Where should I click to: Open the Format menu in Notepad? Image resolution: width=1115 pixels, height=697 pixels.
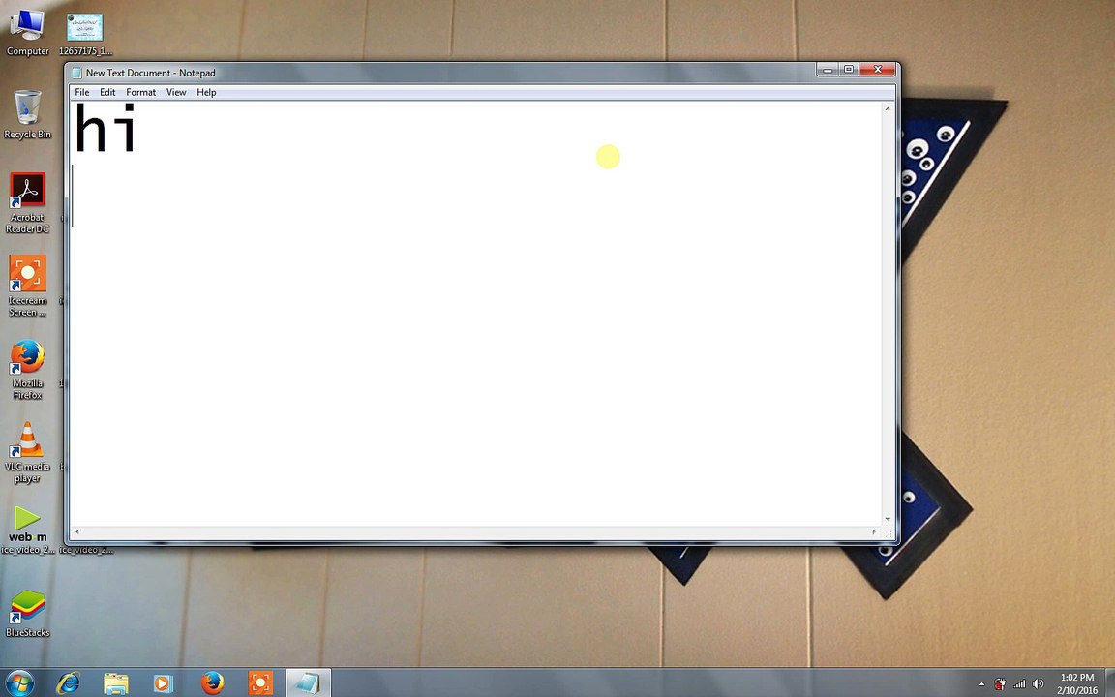140,93
